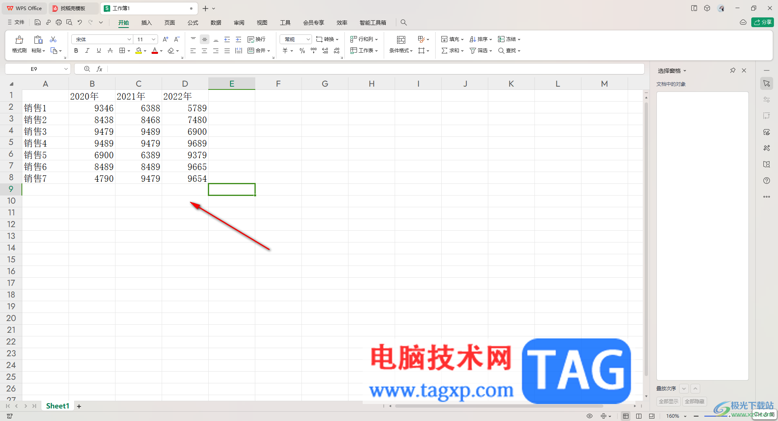Select column F header
This screenshot has width=778, height=421.
[278, 84]
